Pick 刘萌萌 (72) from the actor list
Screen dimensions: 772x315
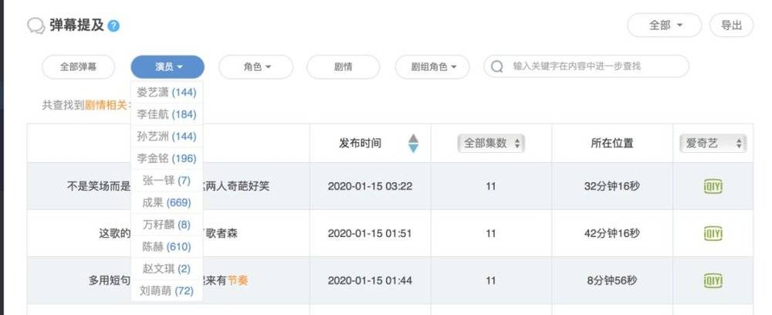tap(166, 291)
